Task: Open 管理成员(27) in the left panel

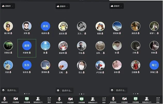Action: pos(38,100)
